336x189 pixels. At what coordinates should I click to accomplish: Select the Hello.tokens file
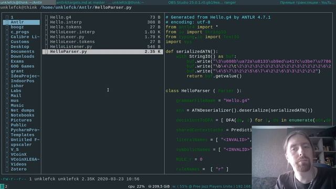point(103,27)
